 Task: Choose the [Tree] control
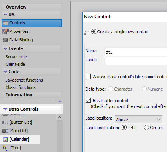tap(15, 148)
